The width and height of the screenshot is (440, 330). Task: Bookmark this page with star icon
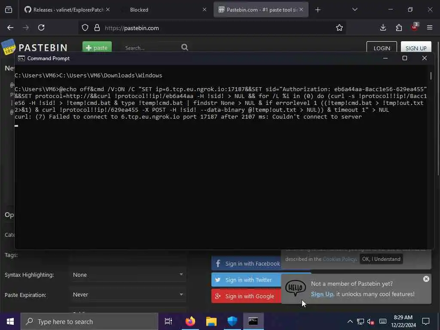pos(339,27)
